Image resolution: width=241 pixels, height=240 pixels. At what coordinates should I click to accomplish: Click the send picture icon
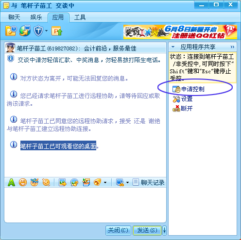click(x=63, y=182)
